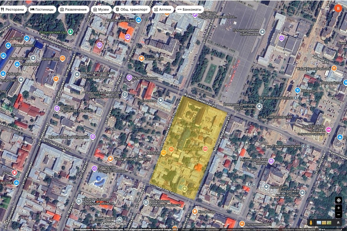Select the Музей городских легенд pin

[271, 161]
